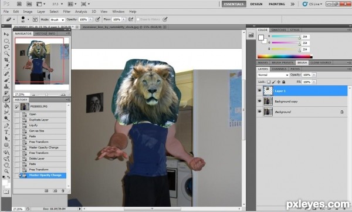Open layer Fill arrow in Layers panel
Screen dimensions: 352x212
click(x=314, y=82)
